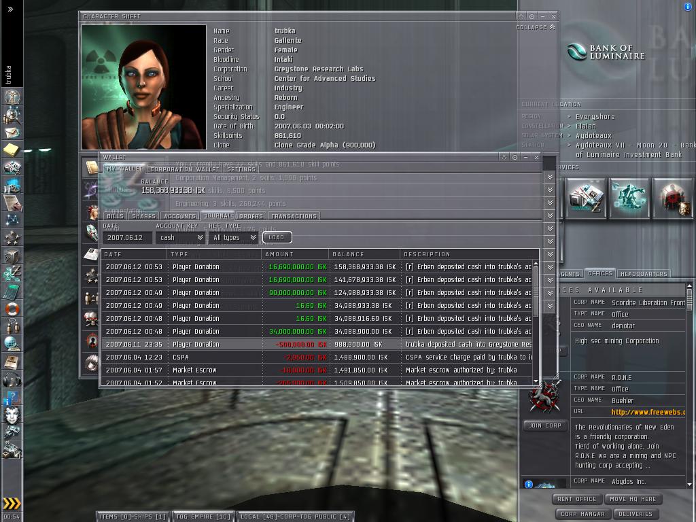This screenshot has width=696, height=522.
Task: Open the station service icon with boxes and Z
Action: click(x=586, y=198)
